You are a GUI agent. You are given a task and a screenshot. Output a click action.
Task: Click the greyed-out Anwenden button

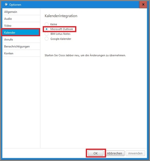(135, 153)
